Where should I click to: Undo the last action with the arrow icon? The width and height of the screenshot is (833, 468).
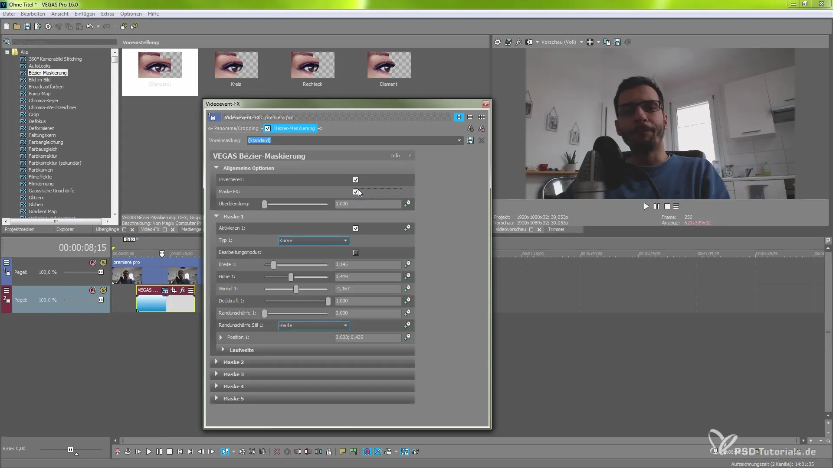[90, 26]
